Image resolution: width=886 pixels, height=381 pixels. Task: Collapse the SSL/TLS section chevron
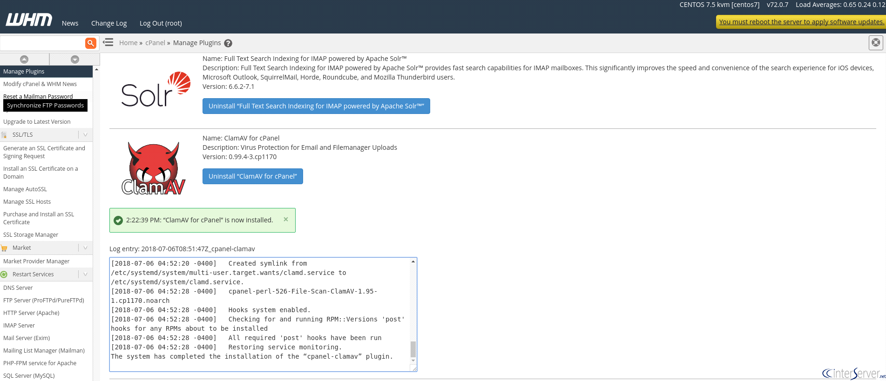coord(86,135)
